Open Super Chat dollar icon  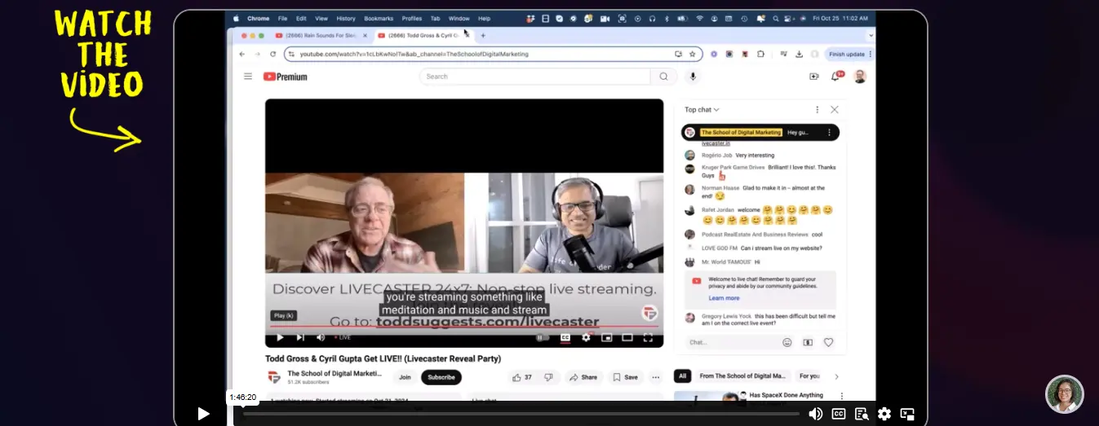808,342
